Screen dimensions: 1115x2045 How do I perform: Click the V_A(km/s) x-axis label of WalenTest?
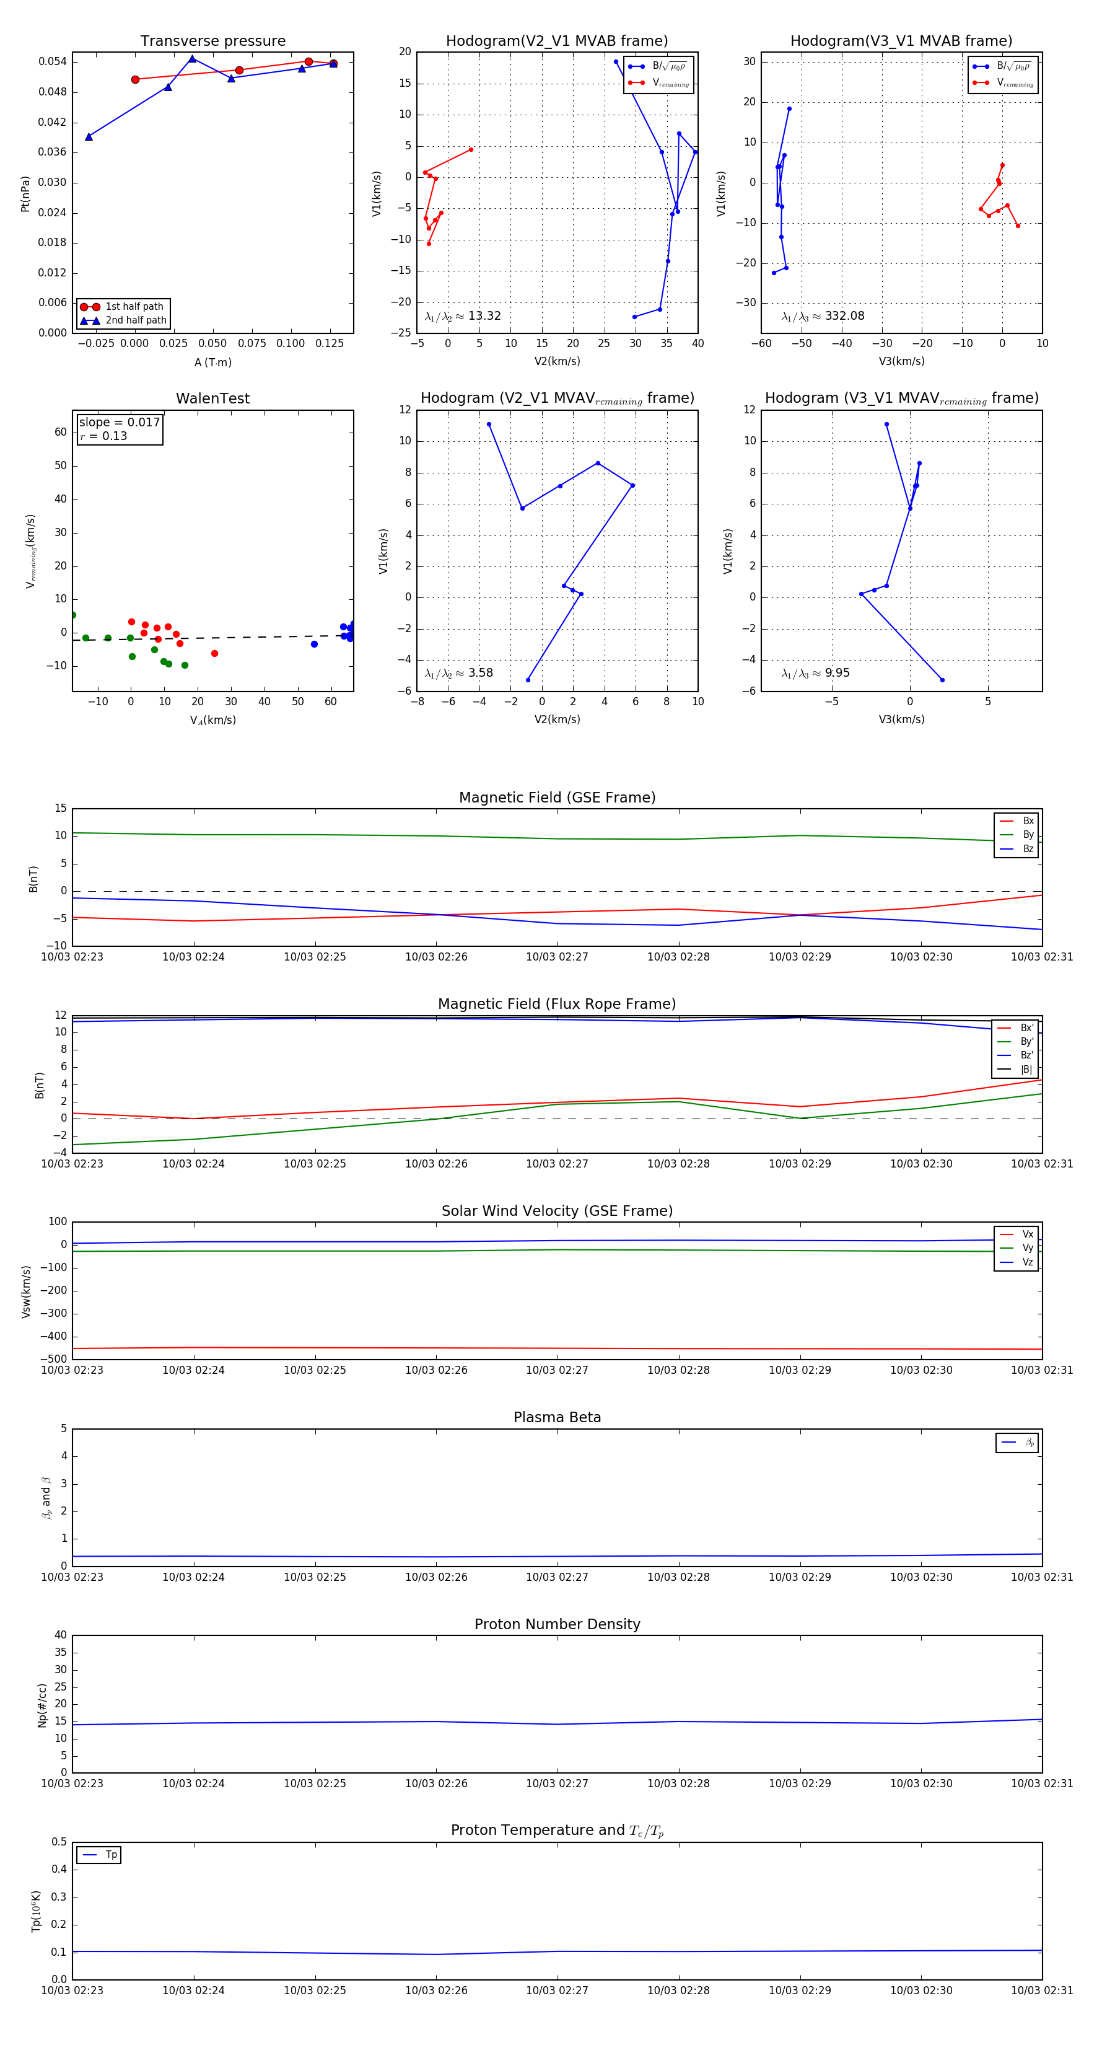[x=212, y=721]
